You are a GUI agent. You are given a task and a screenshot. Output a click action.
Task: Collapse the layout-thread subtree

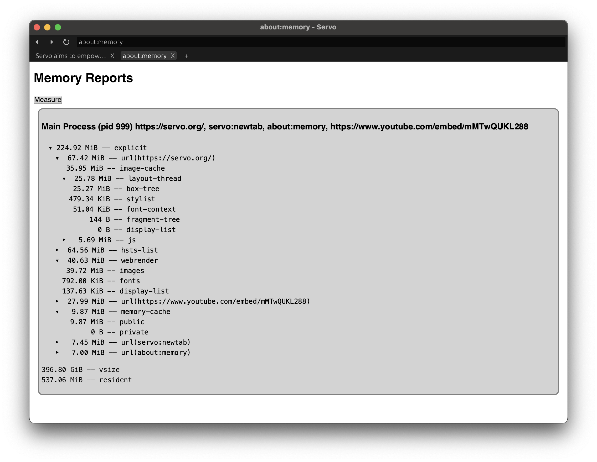64,178
